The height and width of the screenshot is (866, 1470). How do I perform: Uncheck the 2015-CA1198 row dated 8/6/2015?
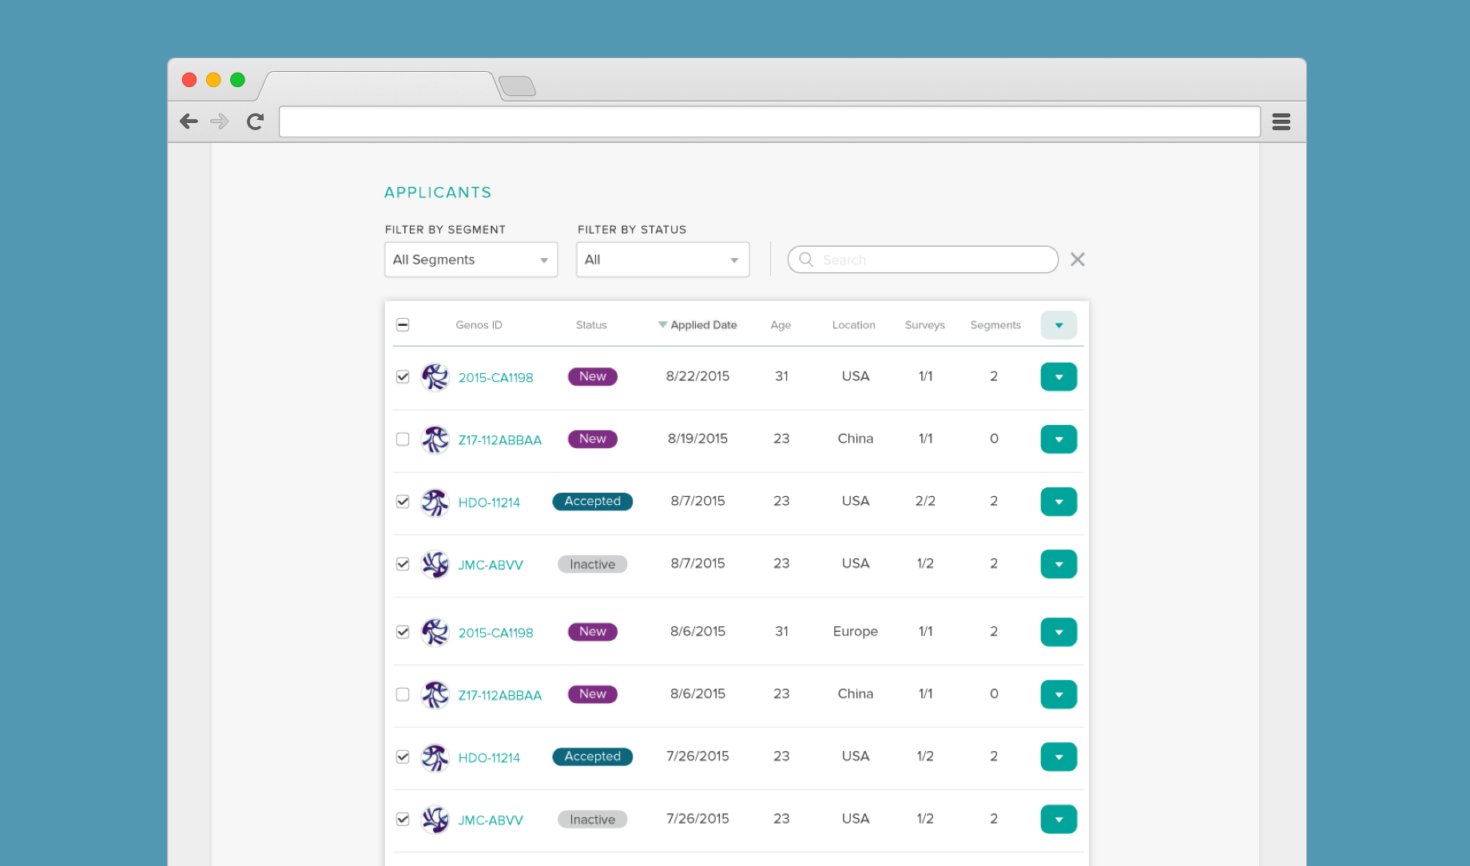(403, 632)
